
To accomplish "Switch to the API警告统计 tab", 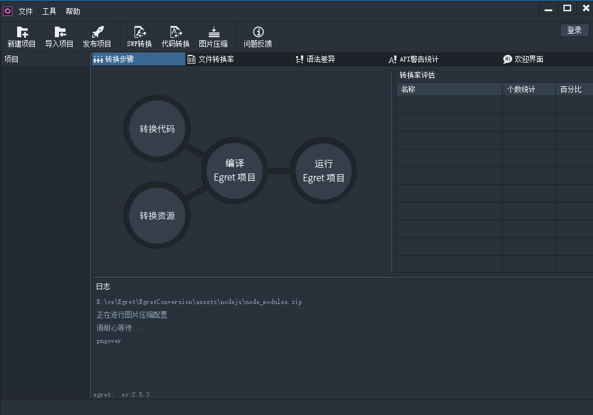I will pyautogui.click(x=414, y=59).
